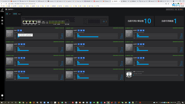Open the third sidebar list icon
This screenshot has height=104, width=185.
click(x=2, y=24)
